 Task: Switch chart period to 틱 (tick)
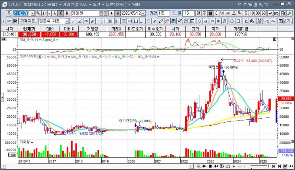pyautogui.click(x=240, y=13)
